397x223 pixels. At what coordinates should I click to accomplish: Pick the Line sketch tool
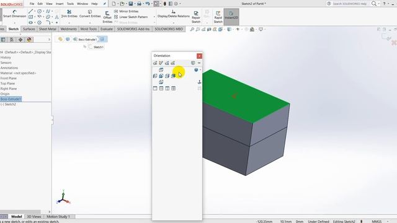click(30, 11)
